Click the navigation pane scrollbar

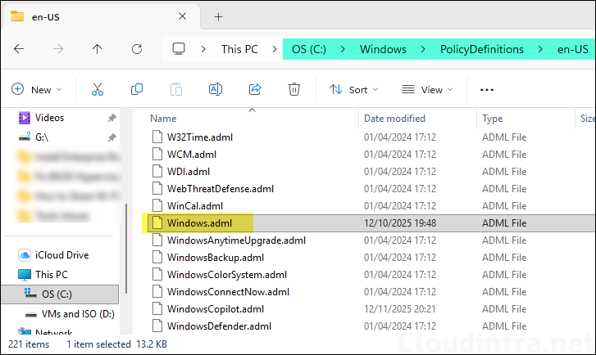[125, 249]
